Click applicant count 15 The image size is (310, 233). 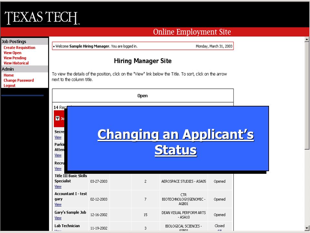pos(146,215)
